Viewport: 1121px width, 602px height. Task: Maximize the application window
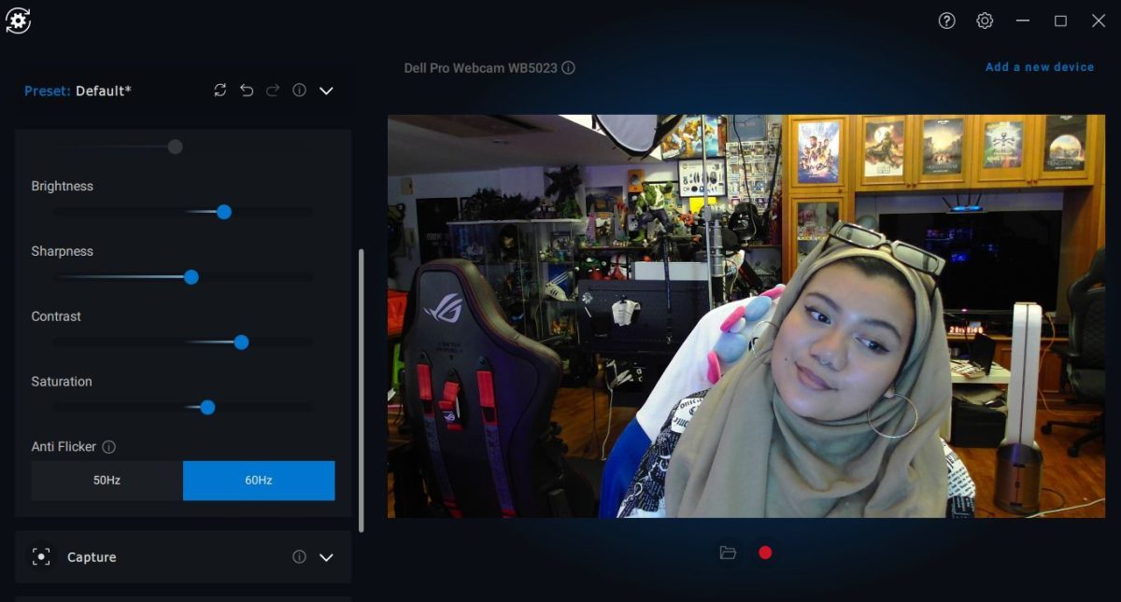pos(1060,21)
